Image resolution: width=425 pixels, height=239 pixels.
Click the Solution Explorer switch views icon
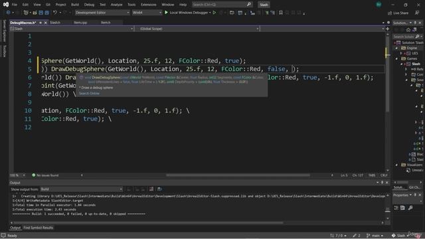[414, 30]
